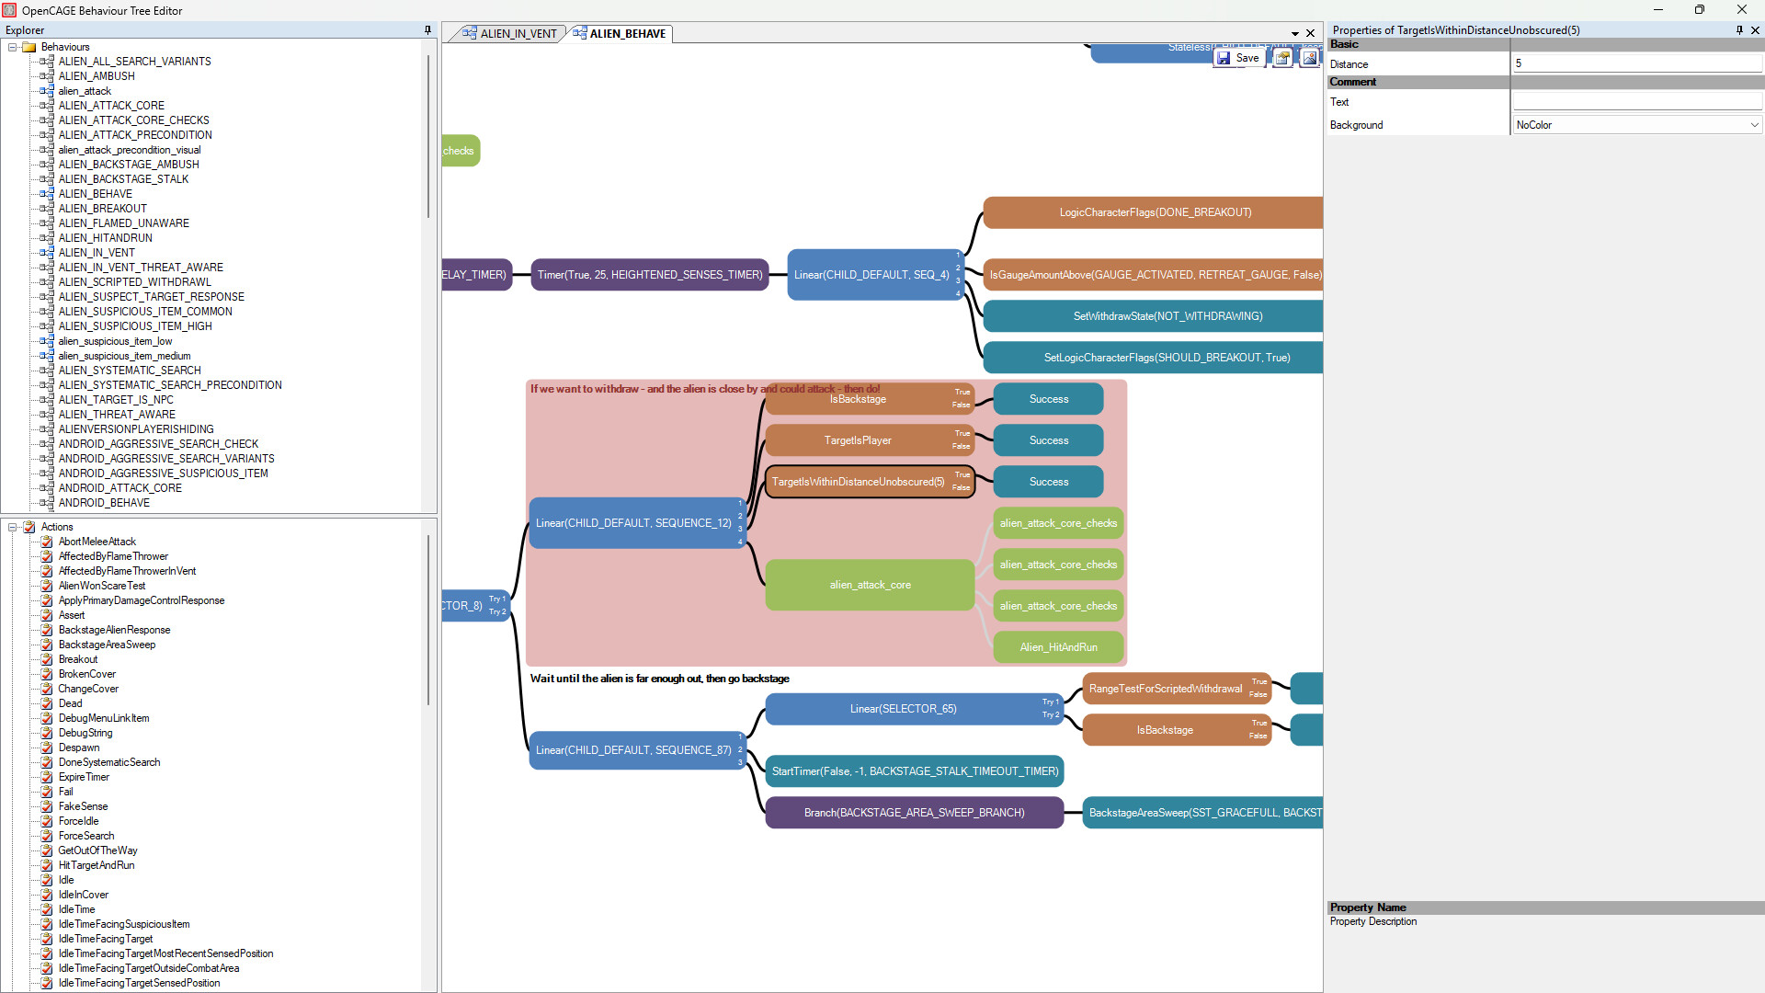Select the ALIEN_BEHAVE tab
Viewport: 1765px width, 993px height.
pos(627,34)
